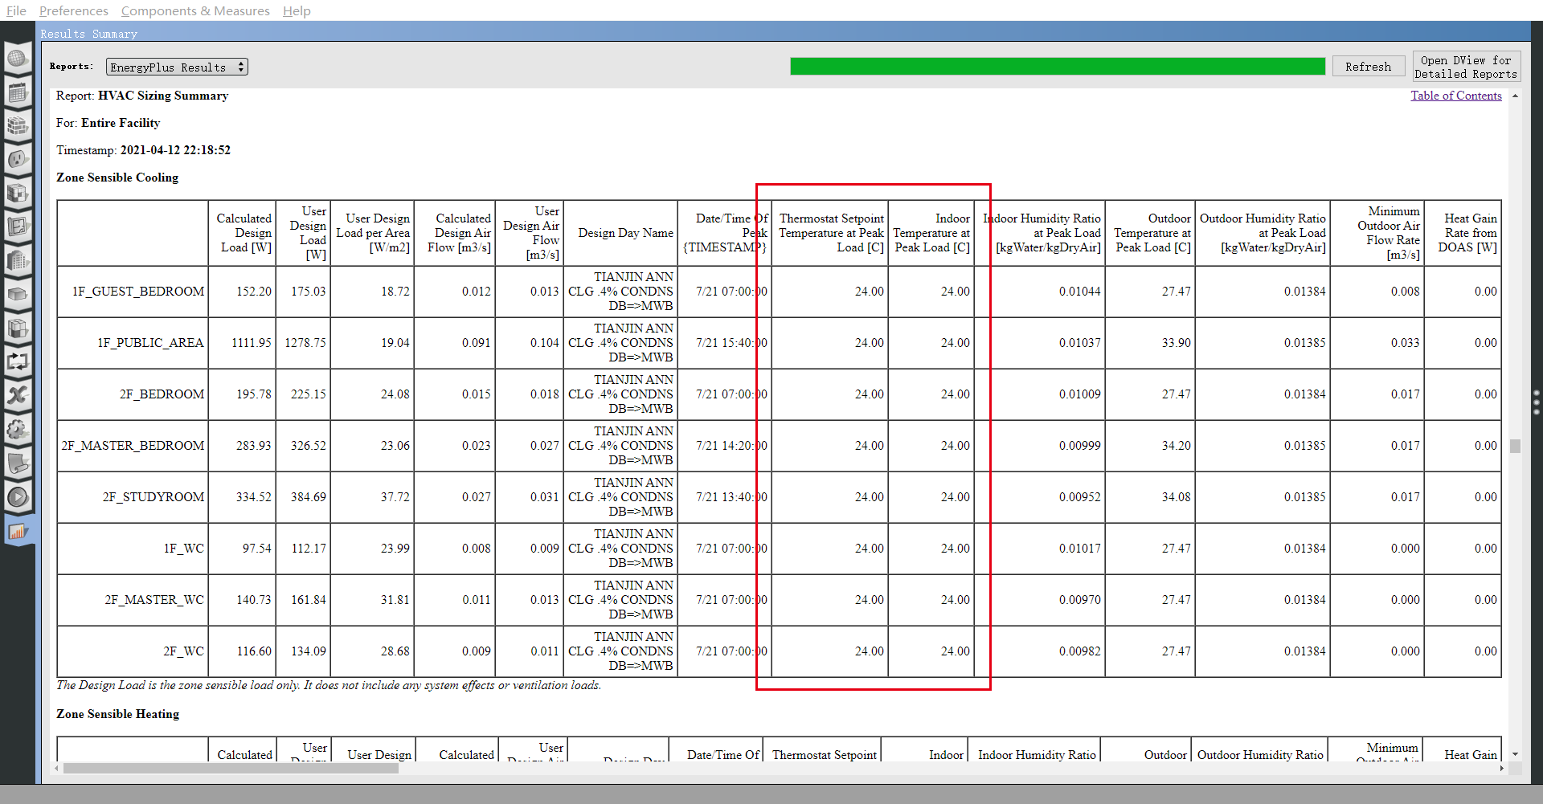Select the 2F_STUDYROOM row label
This screenshot has height=804, width=1543.
coord(153,497)
